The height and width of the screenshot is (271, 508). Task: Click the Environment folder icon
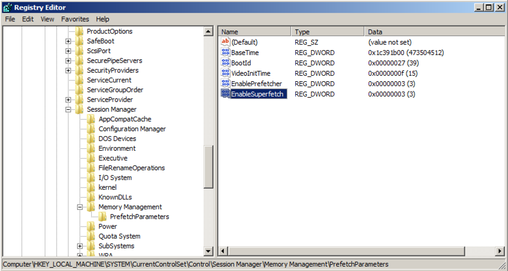91,148
